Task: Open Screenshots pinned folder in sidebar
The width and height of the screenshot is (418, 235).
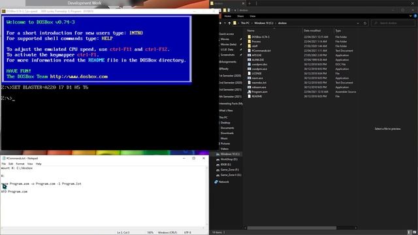Action: [x=227, y=55]
